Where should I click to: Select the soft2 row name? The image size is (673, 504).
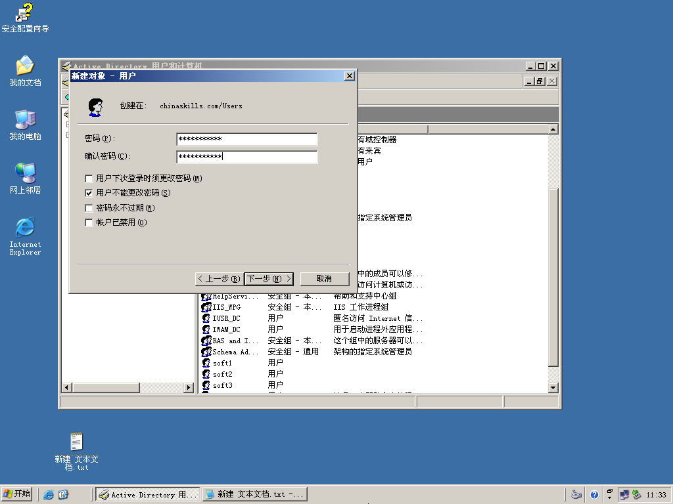pos(222,374)
